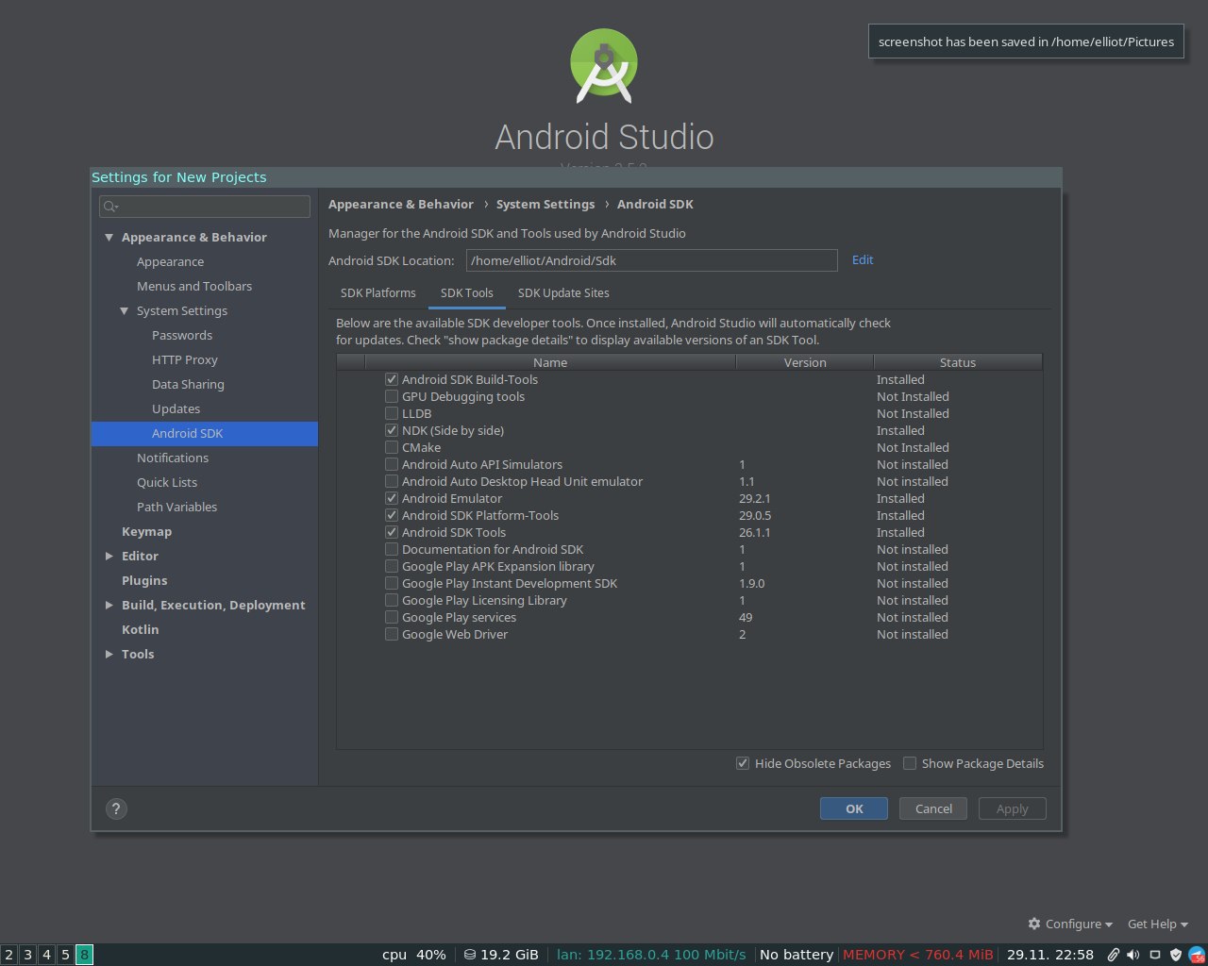
Task: Open the Get Help dropdown
Action: point(1158,924)
